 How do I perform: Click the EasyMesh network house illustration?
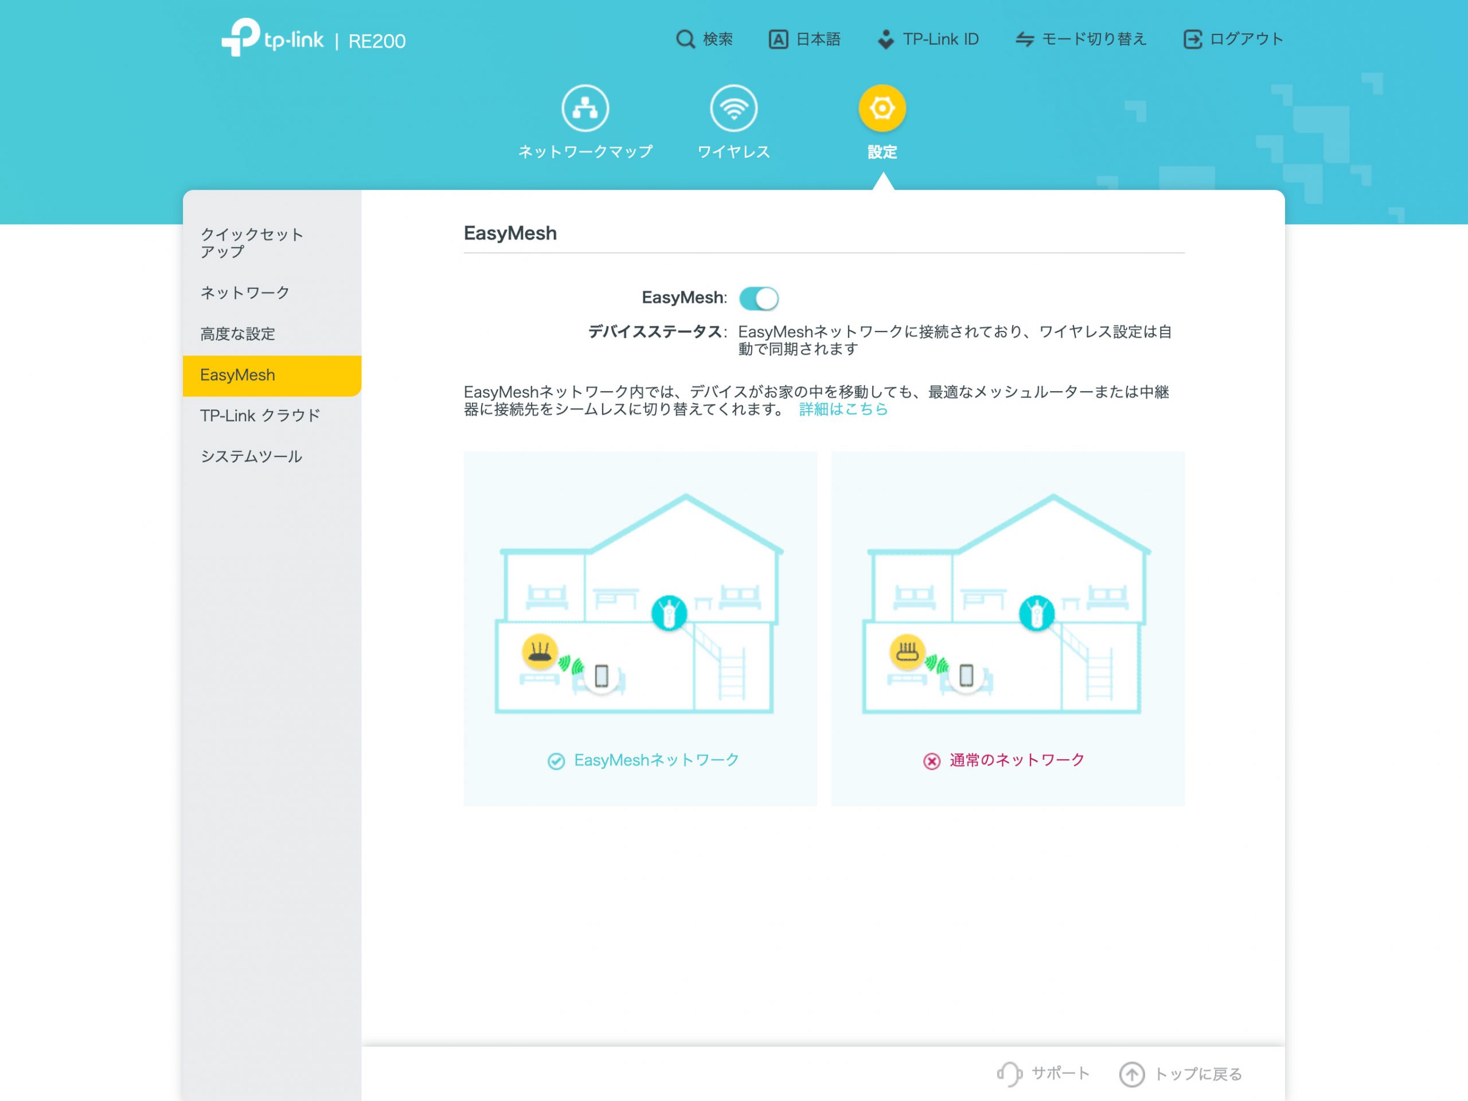click(639, 604)
